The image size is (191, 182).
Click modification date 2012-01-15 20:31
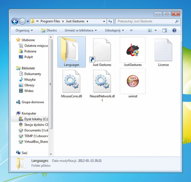[90, 161]
